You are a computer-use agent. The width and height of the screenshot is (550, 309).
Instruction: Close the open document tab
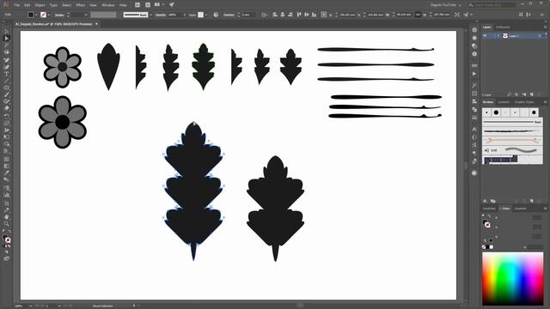click(x=97, y=24)
